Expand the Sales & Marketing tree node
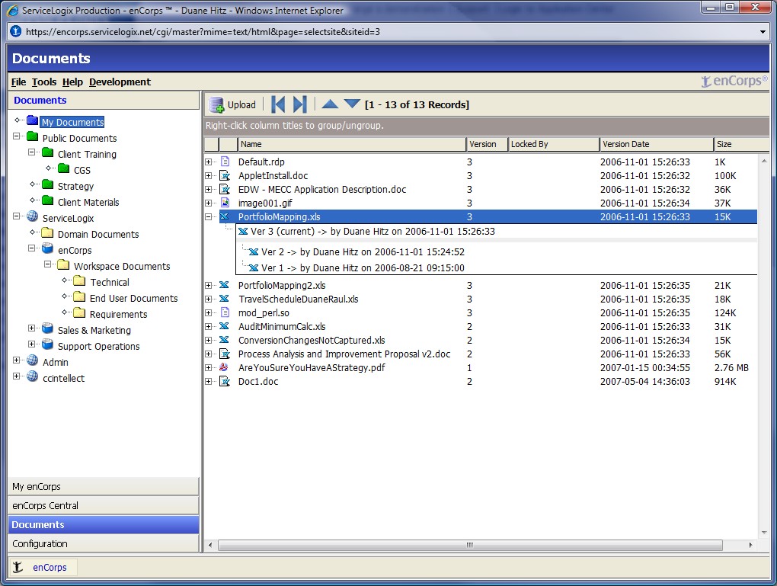 pos(32,328)
